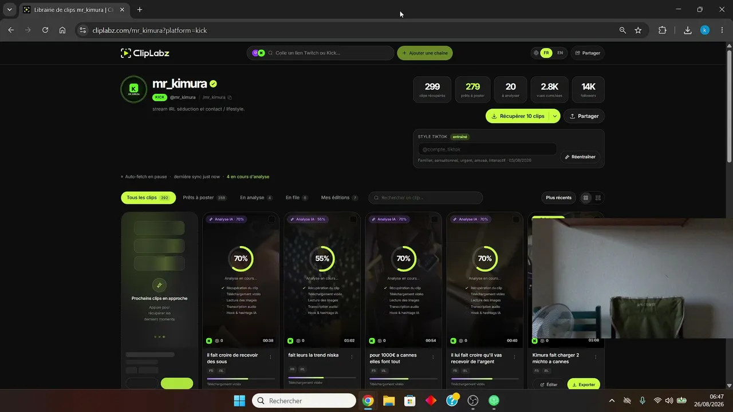Open the ClipLabz home logo

[145, 53]
